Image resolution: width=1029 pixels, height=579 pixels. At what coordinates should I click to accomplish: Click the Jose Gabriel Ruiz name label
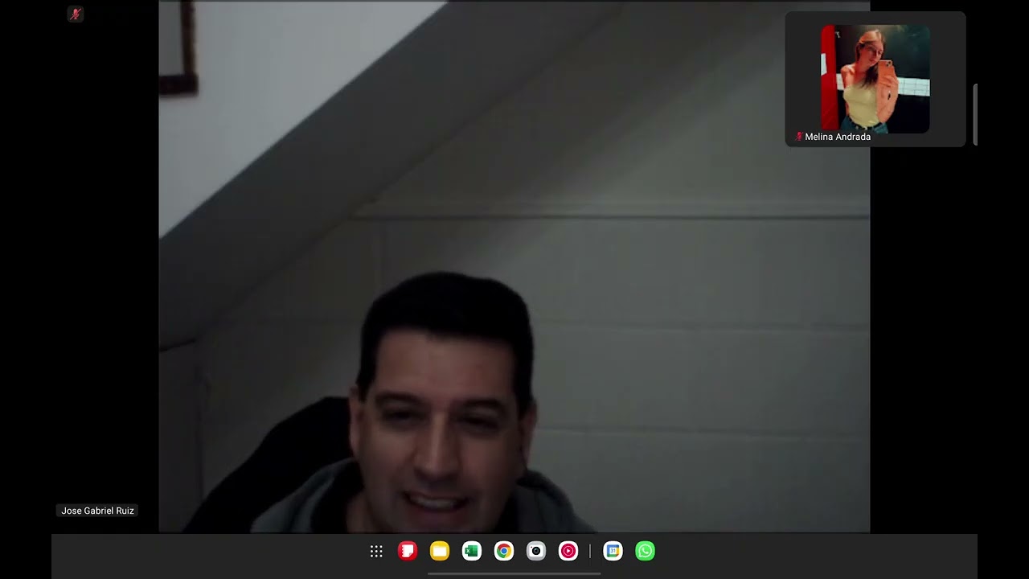[x=98, y=511]
